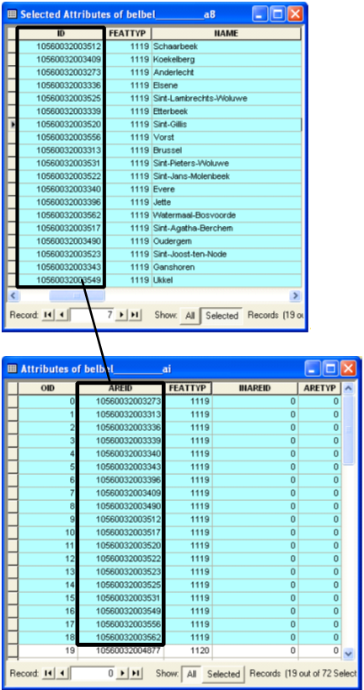Go to previous record in a8 table
The image size is (364, 690).
tap(62, 315)
